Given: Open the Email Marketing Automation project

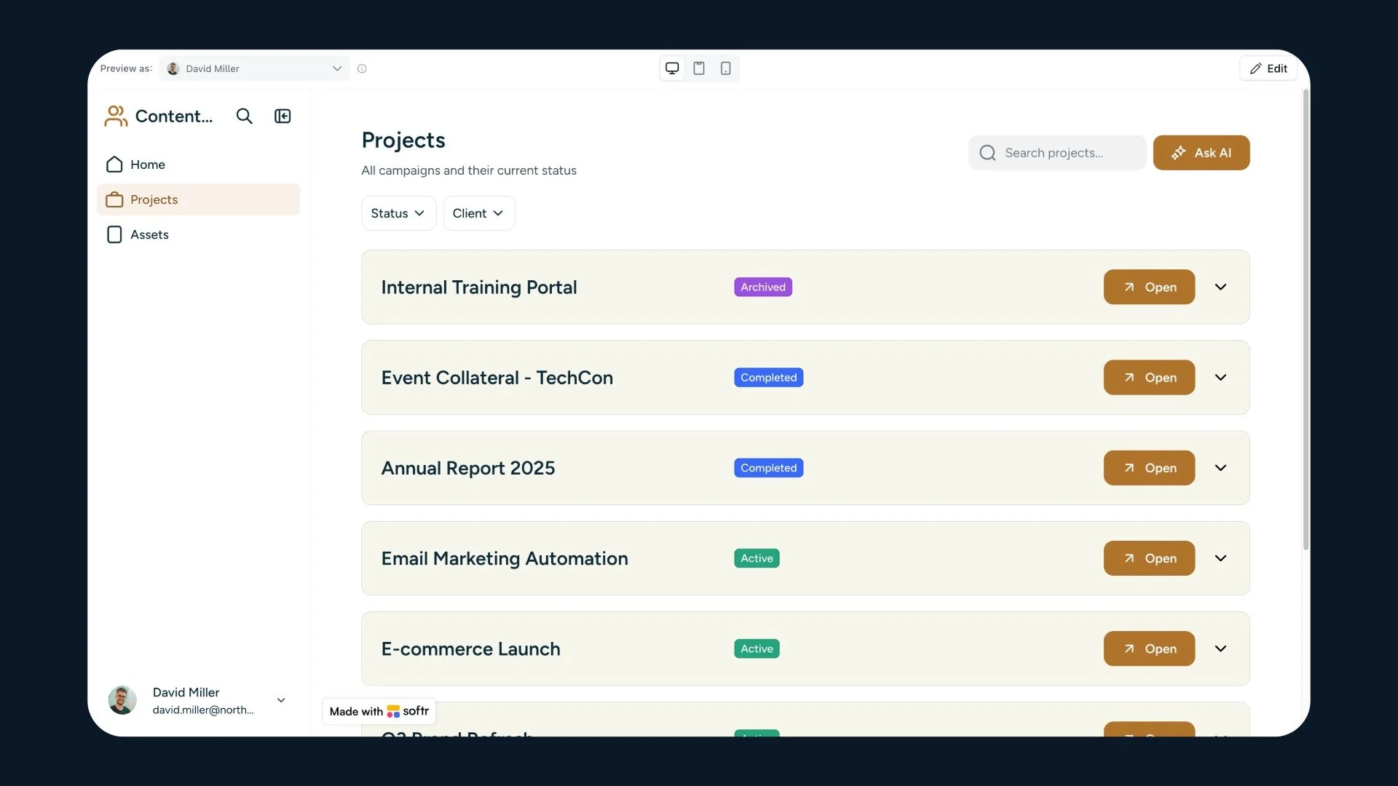Looking at the screenshot, I should tap(1148, 558).
